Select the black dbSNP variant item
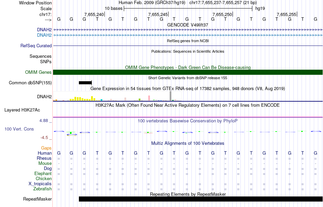The width and height of the screenshot is (323, 207). (85, 83)
